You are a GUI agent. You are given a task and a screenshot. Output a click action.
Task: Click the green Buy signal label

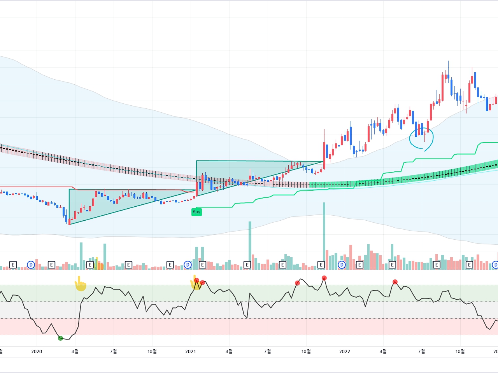196,212
